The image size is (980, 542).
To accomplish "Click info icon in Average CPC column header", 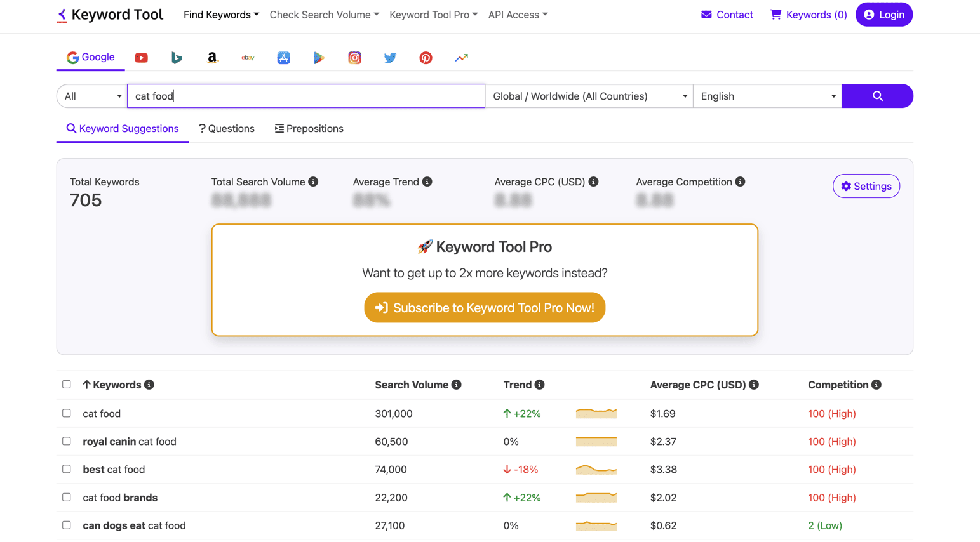I will pyautogui.click(x=754, y=385).
